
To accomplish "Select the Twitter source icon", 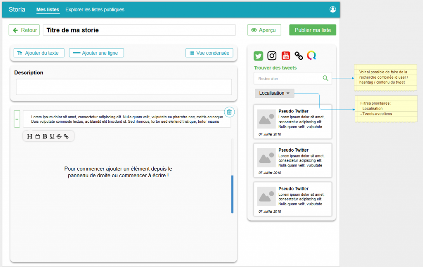I will tap(259, 56).
